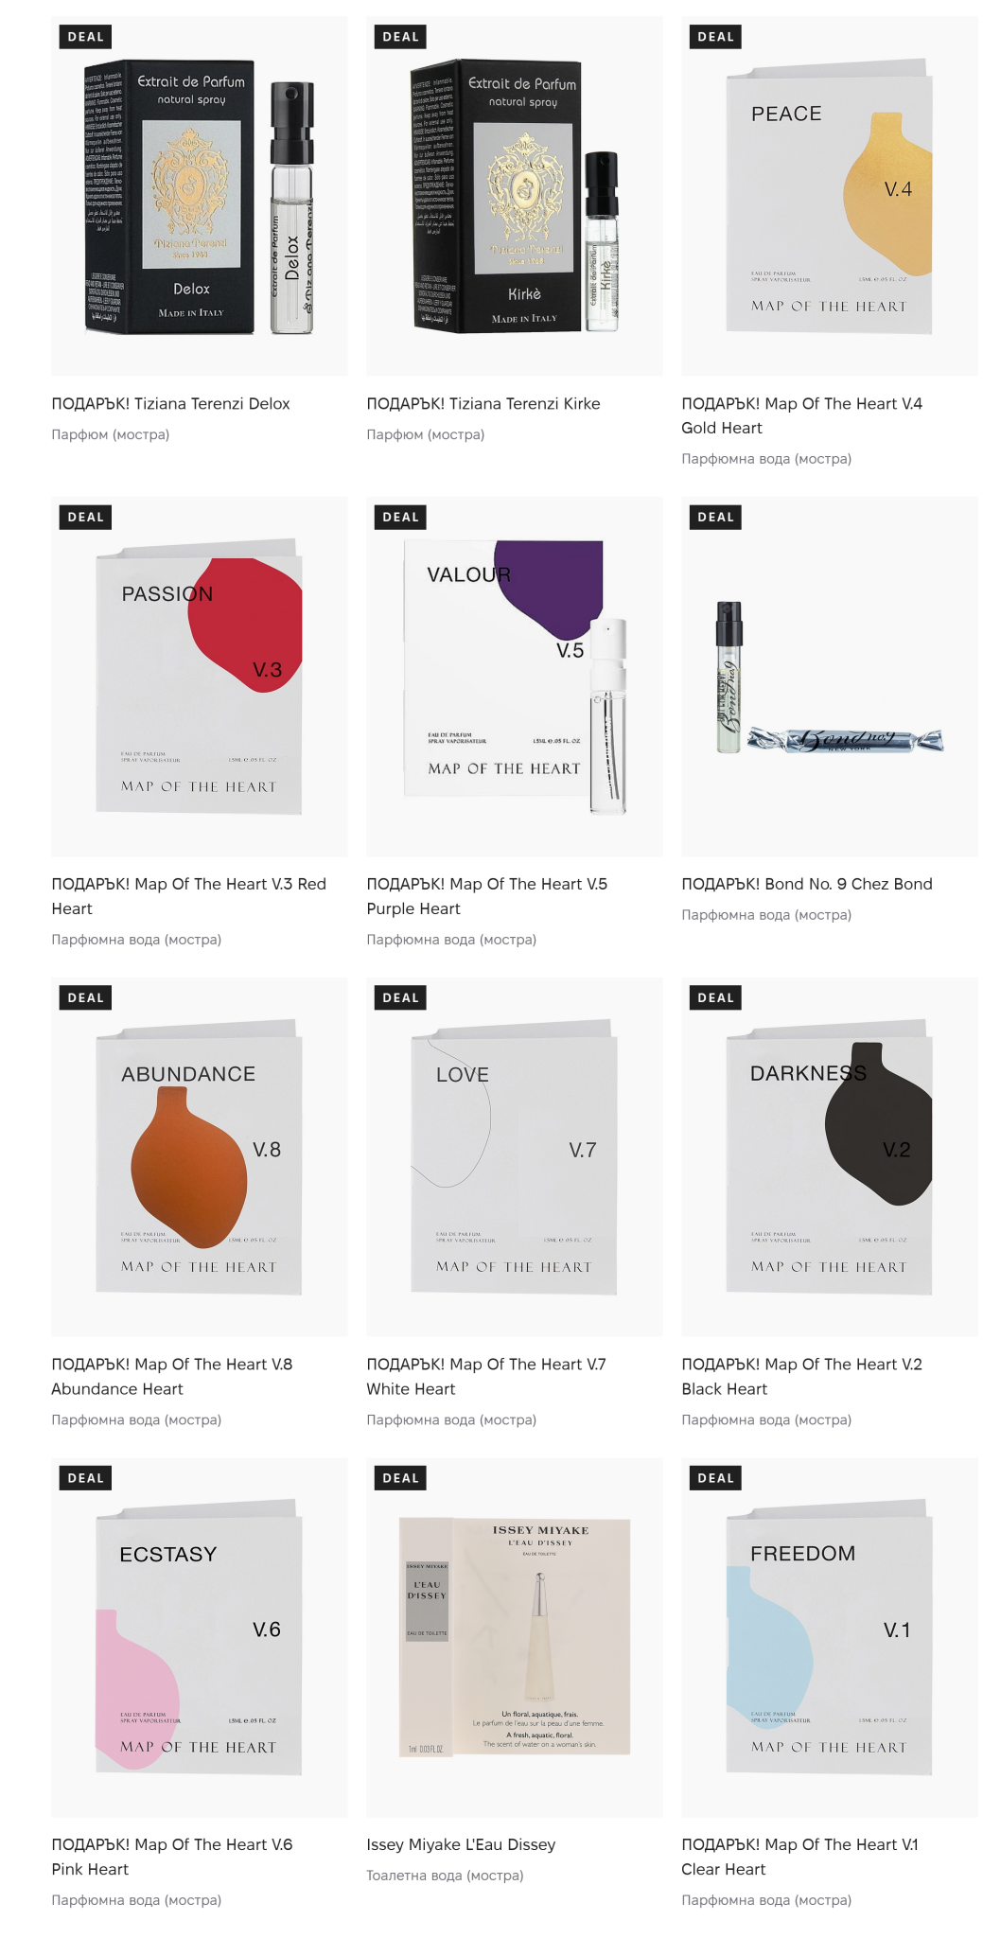Click the DEAL badge on Bond No. 9
Screen dimensions: 983x1938
tap(716, 518)
